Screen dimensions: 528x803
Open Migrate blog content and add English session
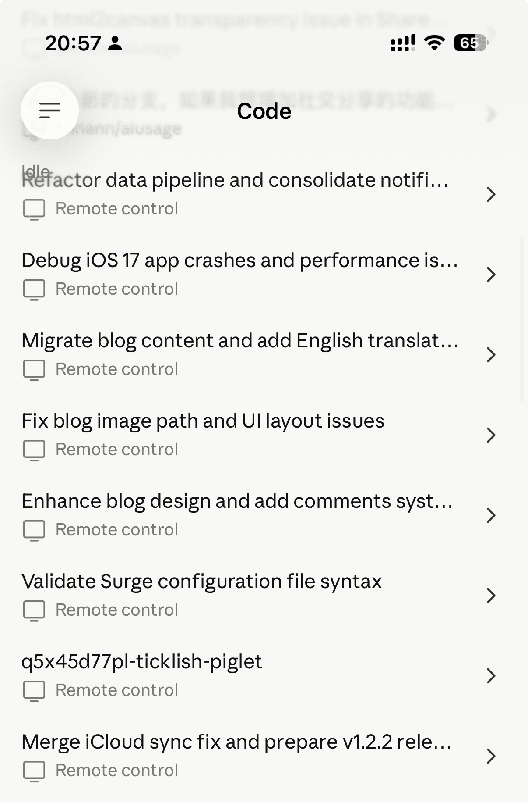(239, 341)
